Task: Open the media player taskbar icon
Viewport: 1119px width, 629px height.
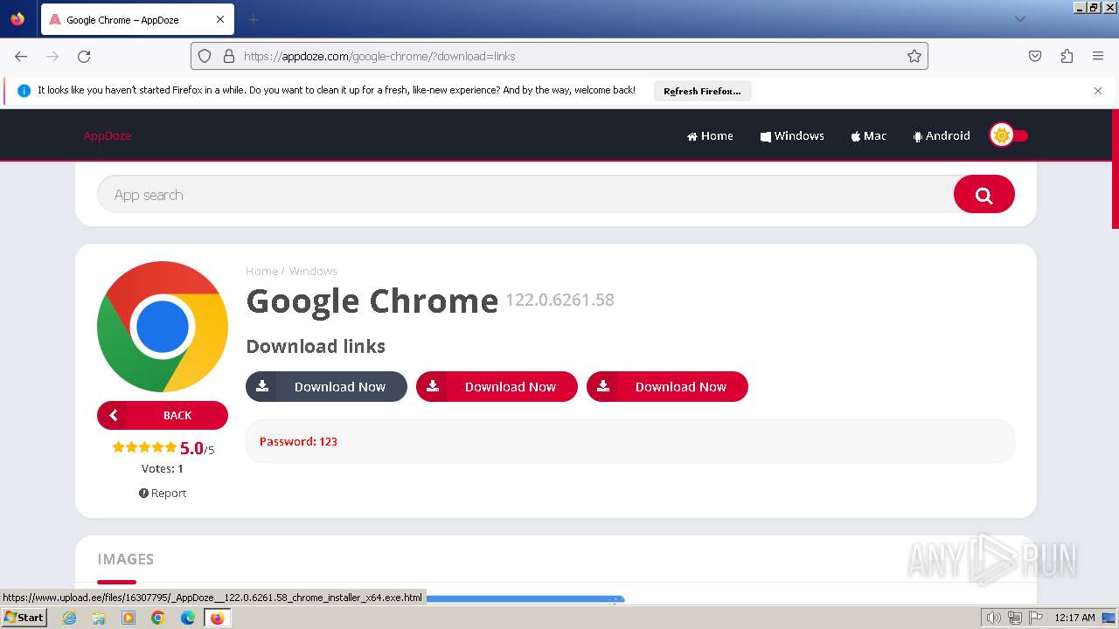Action: pyautogui.click(x=129, y=618)
